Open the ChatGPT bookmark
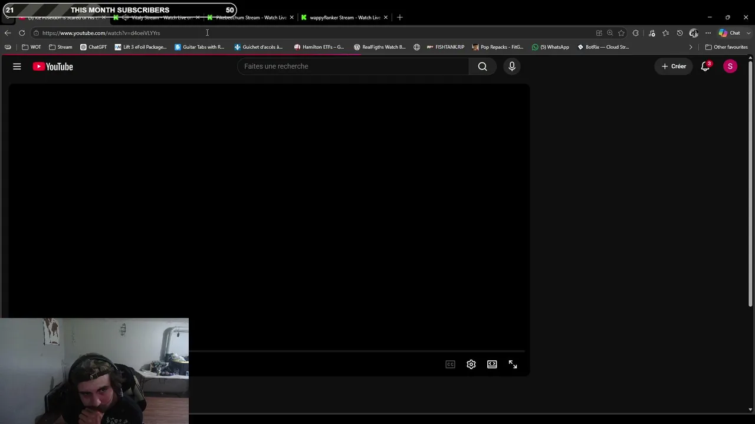755x424 pixels. (93, 47)
